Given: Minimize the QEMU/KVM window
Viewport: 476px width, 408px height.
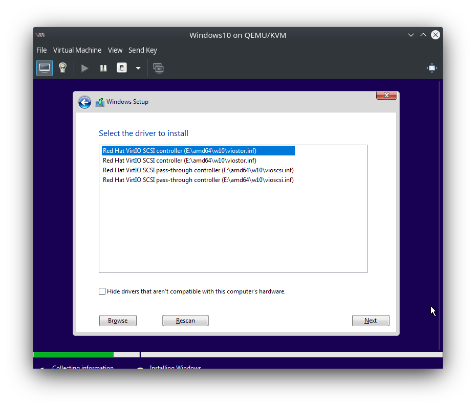Looking at the screenshot, I should click(410, 35).
